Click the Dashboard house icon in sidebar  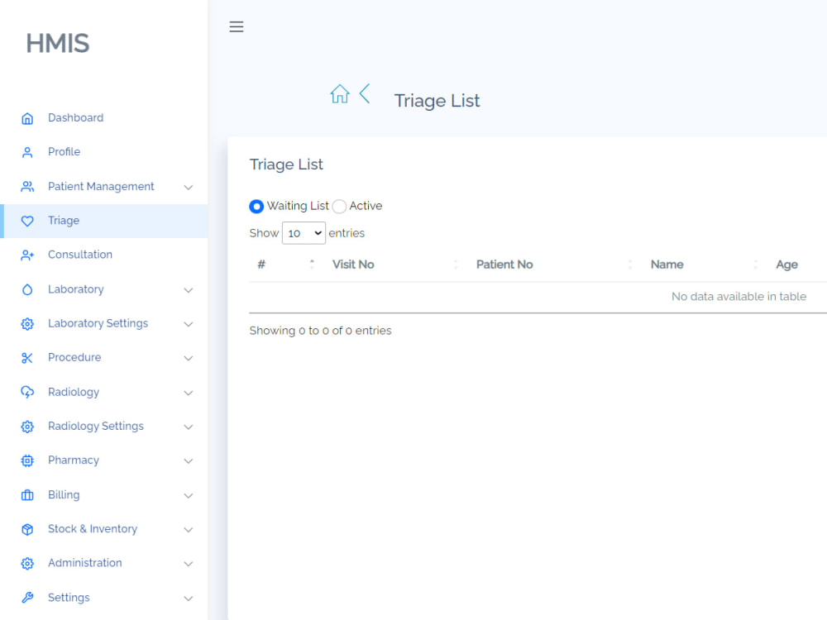tap(27, 118)
